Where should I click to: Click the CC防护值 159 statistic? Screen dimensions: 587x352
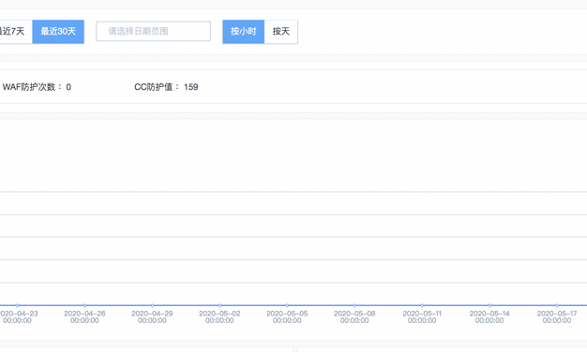pyautogui.click(x=166, y=87)
